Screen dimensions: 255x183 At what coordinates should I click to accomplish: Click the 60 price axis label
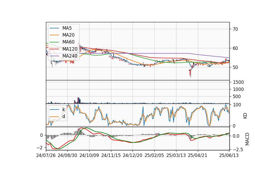235,48
